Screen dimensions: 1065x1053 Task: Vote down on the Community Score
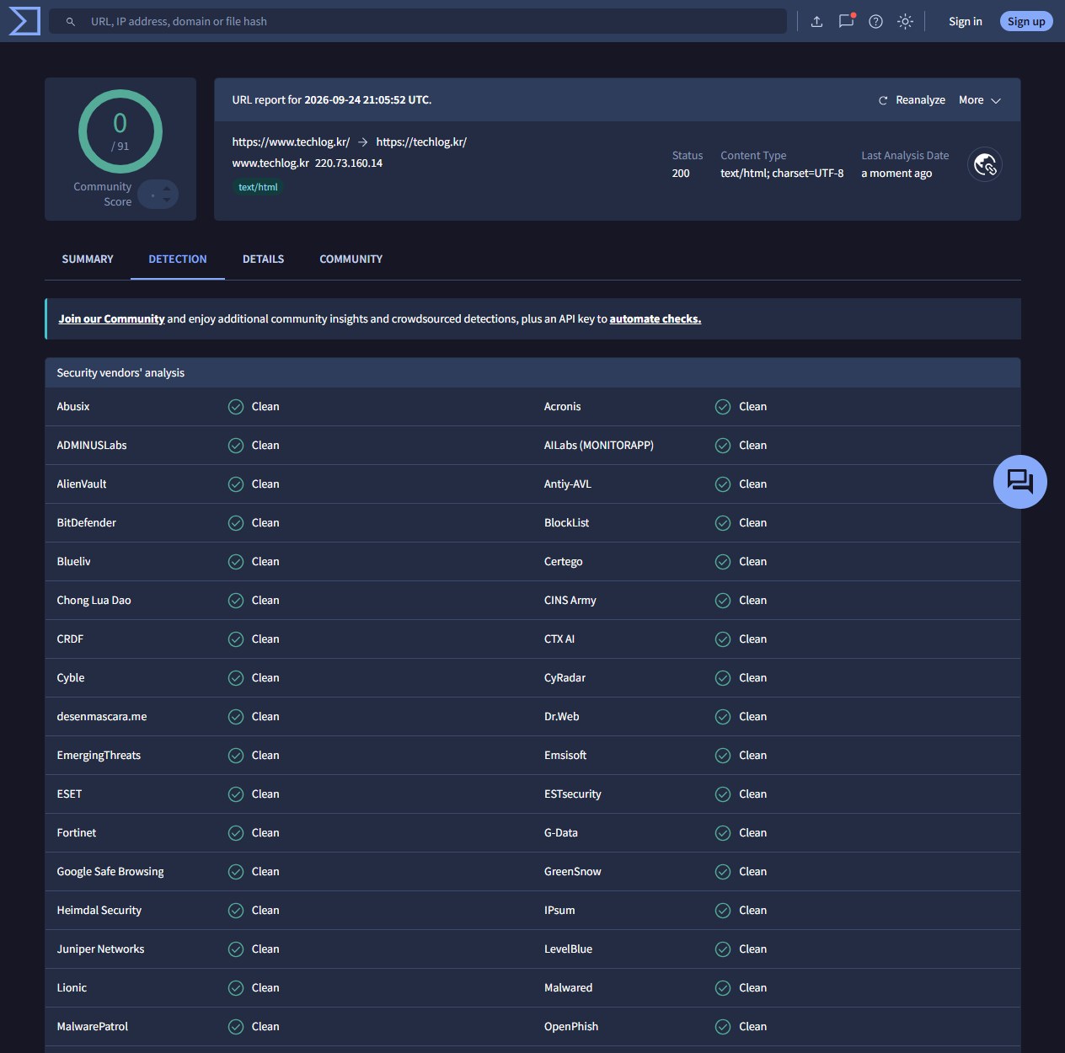click(x=167, y=200)
